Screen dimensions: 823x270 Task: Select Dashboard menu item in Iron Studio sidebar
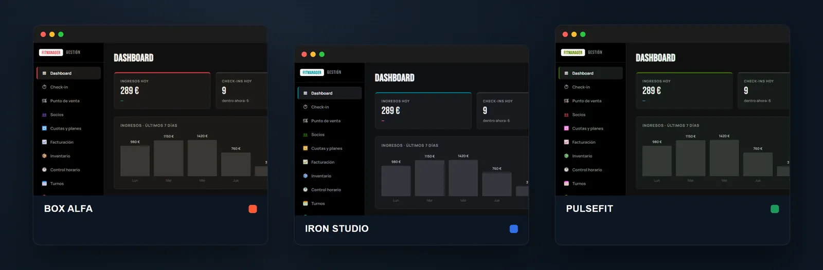(330, 93)
